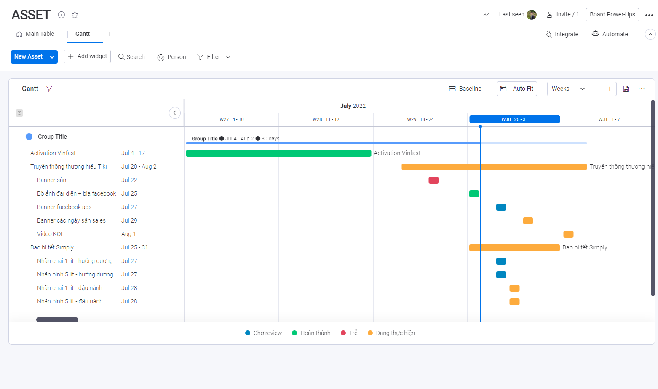Open the New Asset dropdown arrow

click(52, 56)
